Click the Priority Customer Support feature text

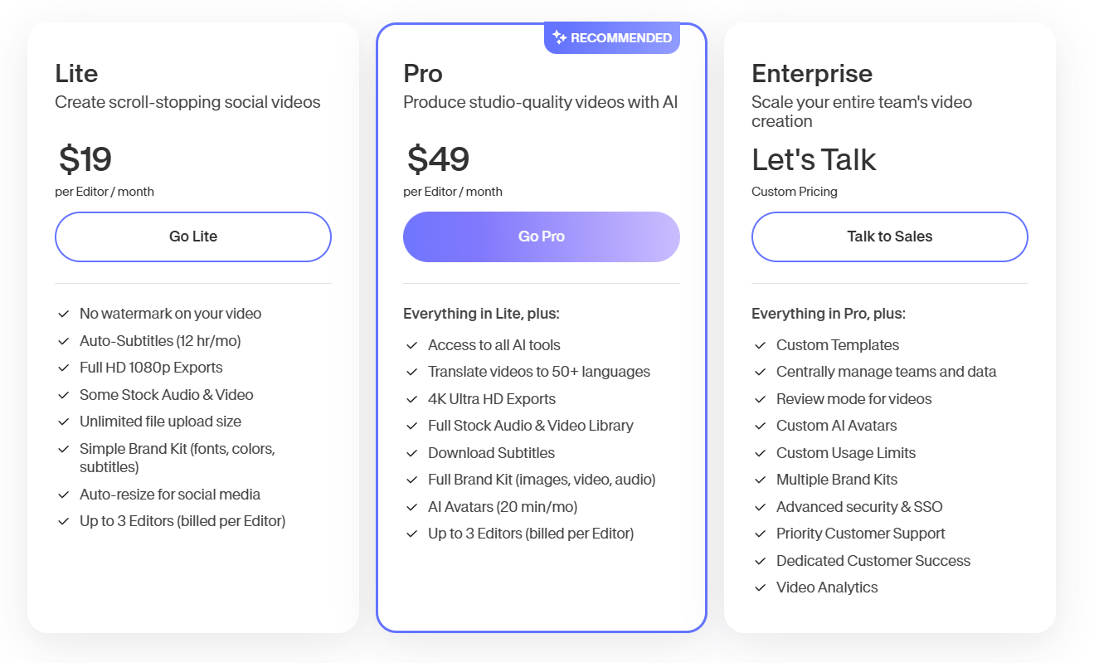point(860,534)
